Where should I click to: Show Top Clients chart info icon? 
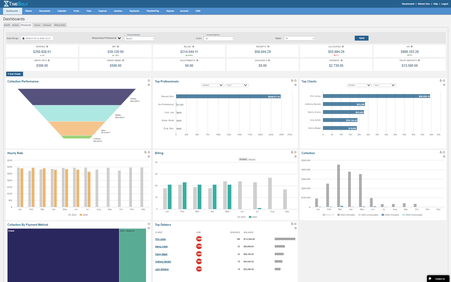tap(444, 85)
